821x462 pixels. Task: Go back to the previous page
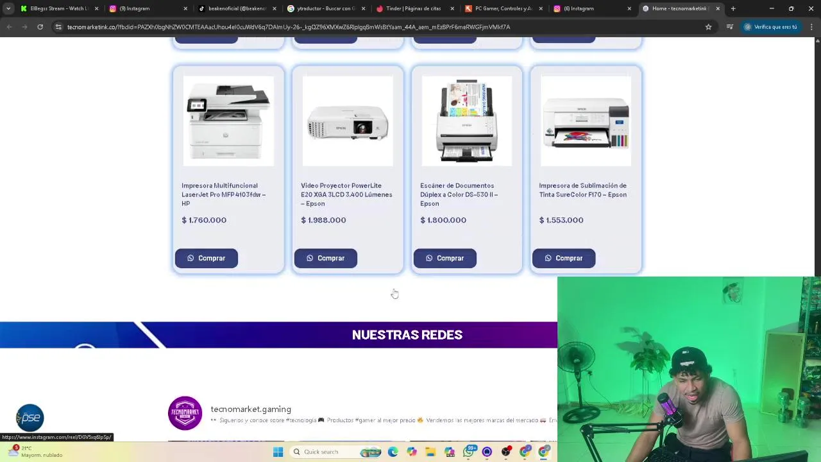(9, 27)
